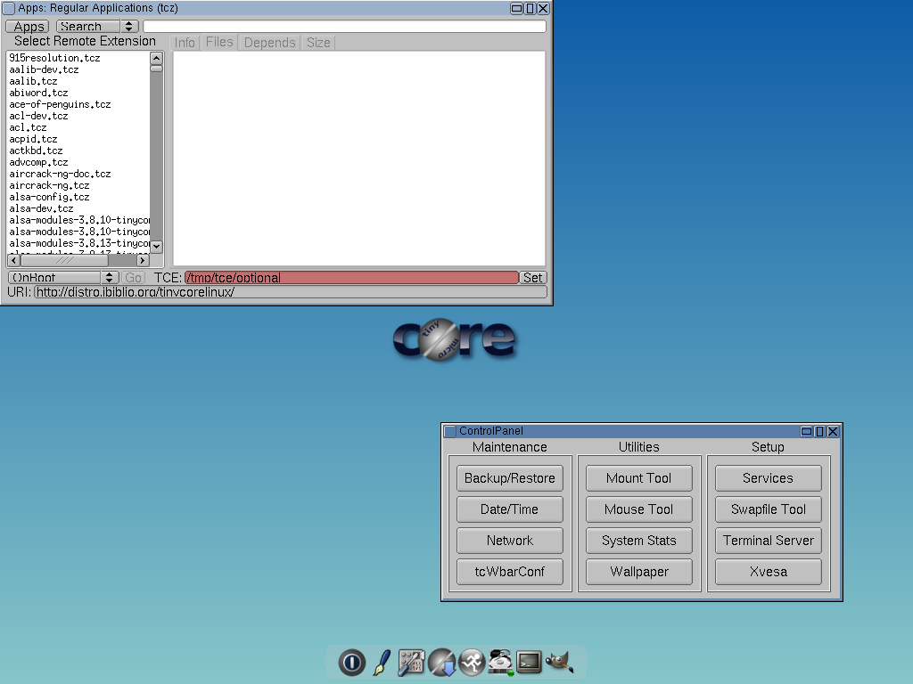This screenshot has height=684, width=913.
Task: Click the Set button
Action: click(533, 278)
